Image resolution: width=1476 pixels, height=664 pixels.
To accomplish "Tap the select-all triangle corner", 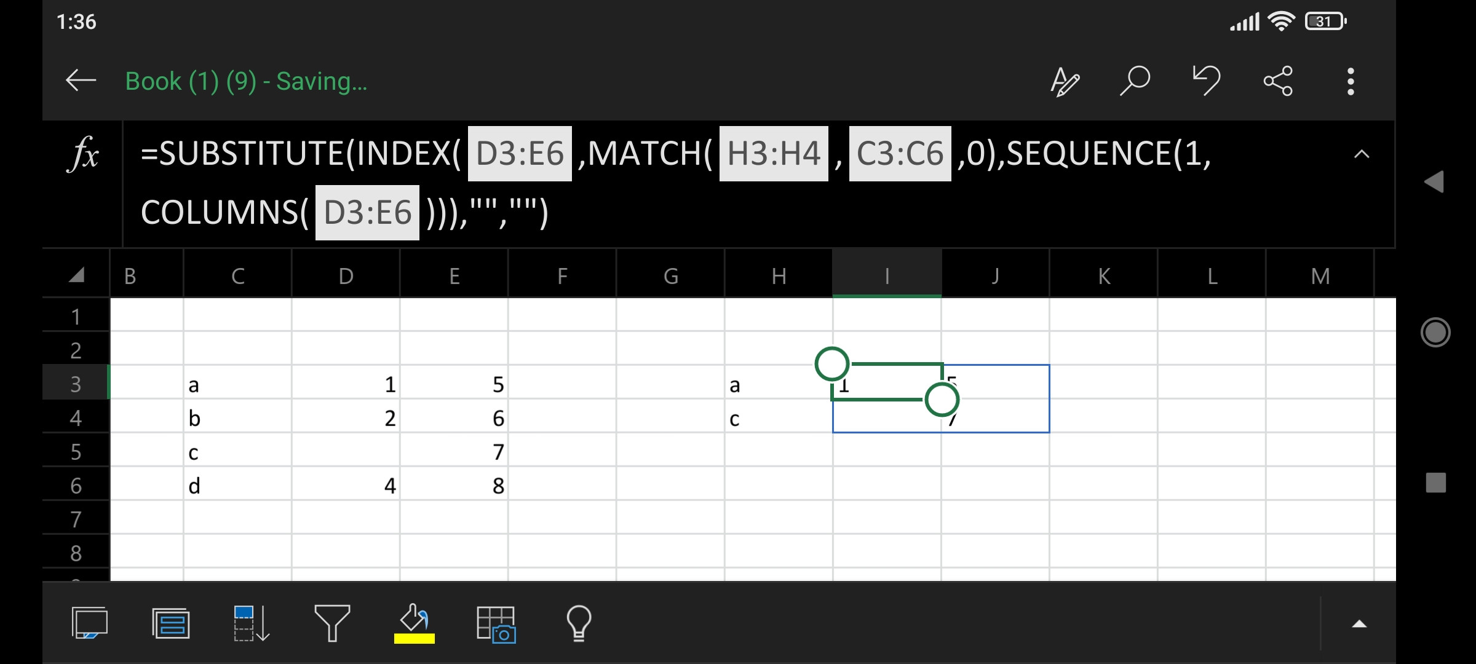I will click(76, 275).
